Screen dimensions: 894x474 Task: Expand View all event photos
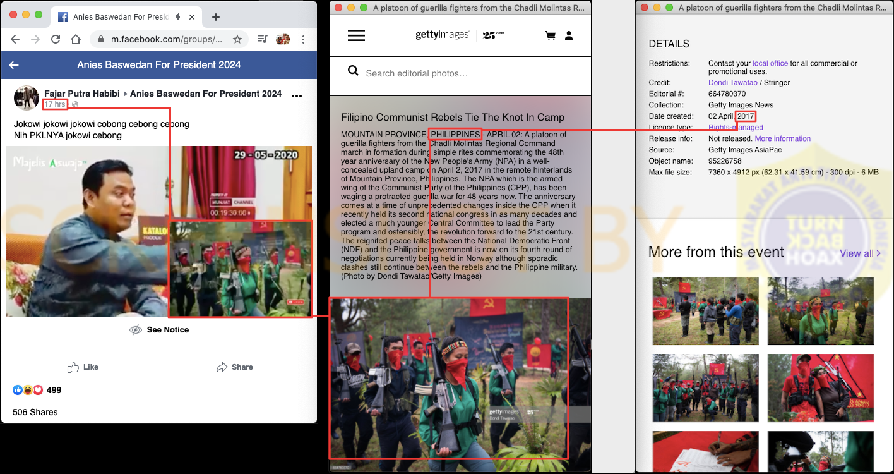[860, 253]
